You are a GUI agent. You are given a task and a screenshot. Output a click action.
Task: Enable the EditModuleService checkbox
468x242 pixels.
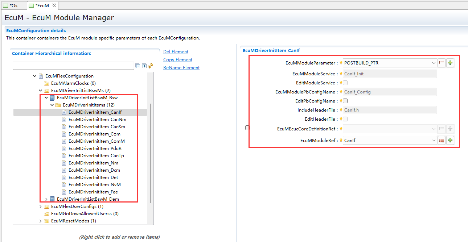tap(345, 83)
